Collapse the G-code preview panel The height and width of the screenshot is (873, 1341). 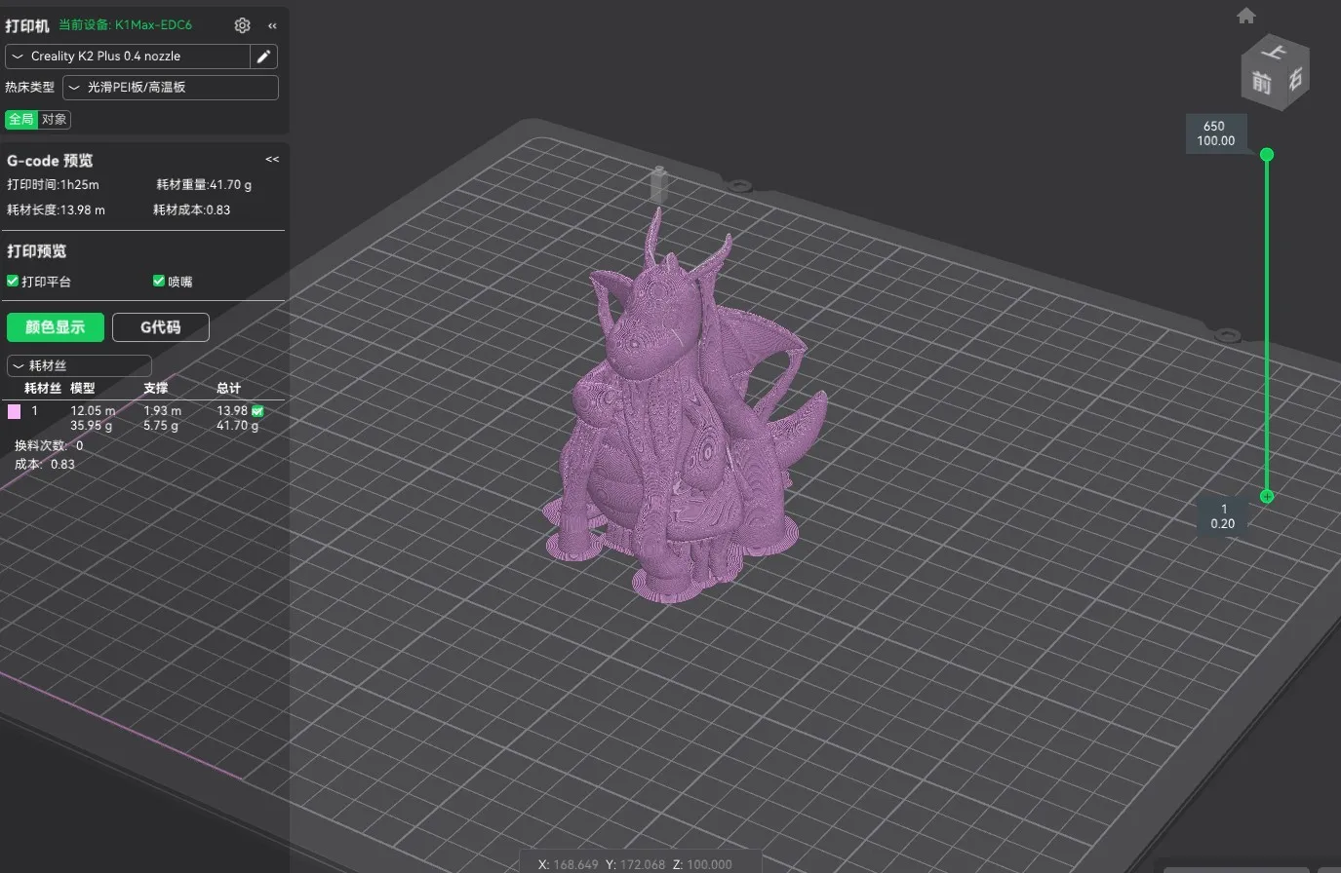272,159
